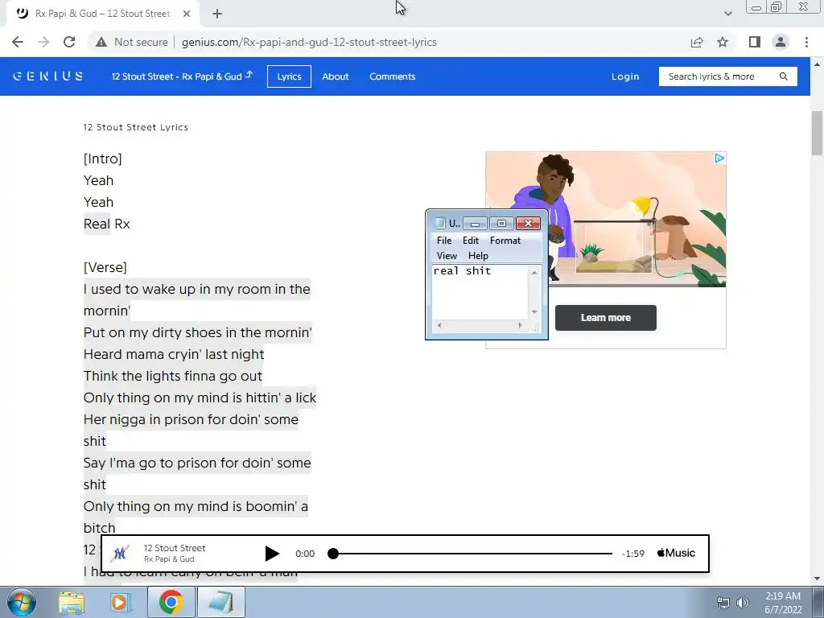Click the Not secure warning icon
The width and height of the screenshot is (824, 618).
pos(101,42)
